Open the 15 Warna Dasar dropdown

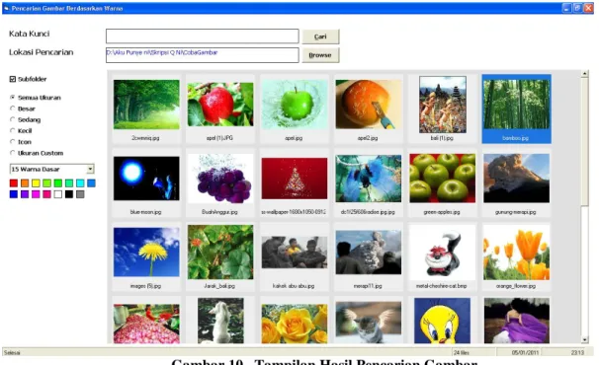90,169
